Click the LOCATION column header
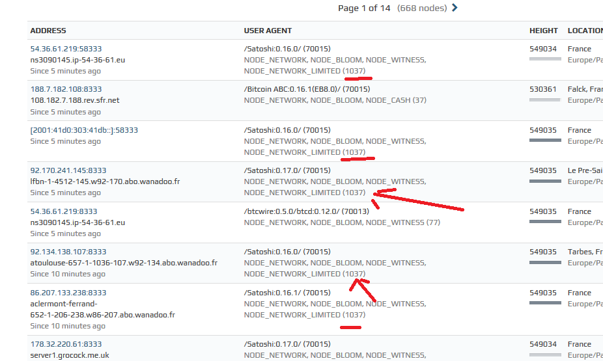Image resolution: width=603 pixels, height=361 pixels. [x=585, y=31]
